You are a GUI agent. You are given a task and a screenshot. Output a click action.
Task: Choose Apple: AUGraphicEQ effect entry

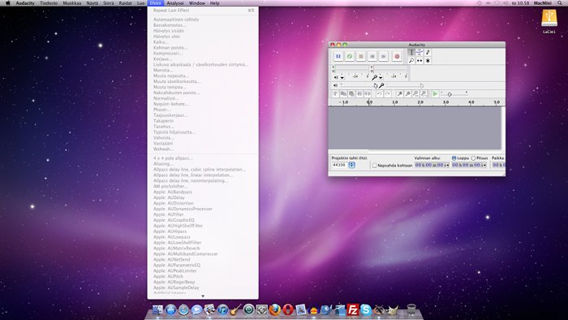[x=203, y=220]
